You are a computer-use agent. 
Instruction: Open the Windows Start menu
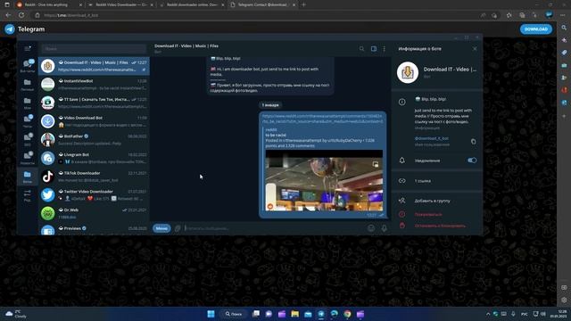[x=211, y=314]
